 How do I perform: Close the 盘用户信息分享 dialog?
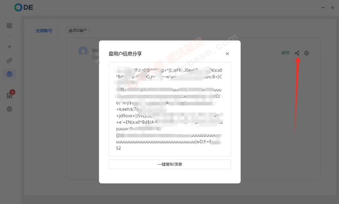tap(227, 54)
